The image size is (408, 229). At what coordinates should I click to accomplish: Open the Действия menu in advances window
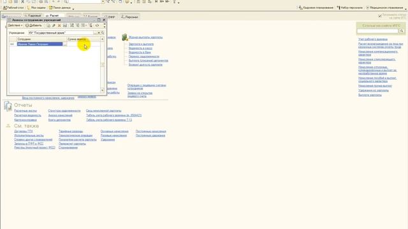pos(15,25)
